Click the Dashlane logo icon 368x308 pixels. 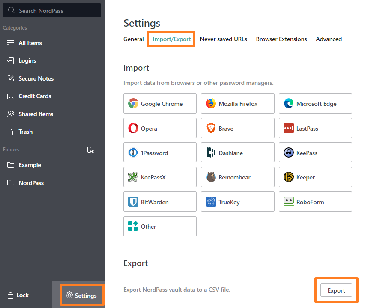click(x=211, y=153)
